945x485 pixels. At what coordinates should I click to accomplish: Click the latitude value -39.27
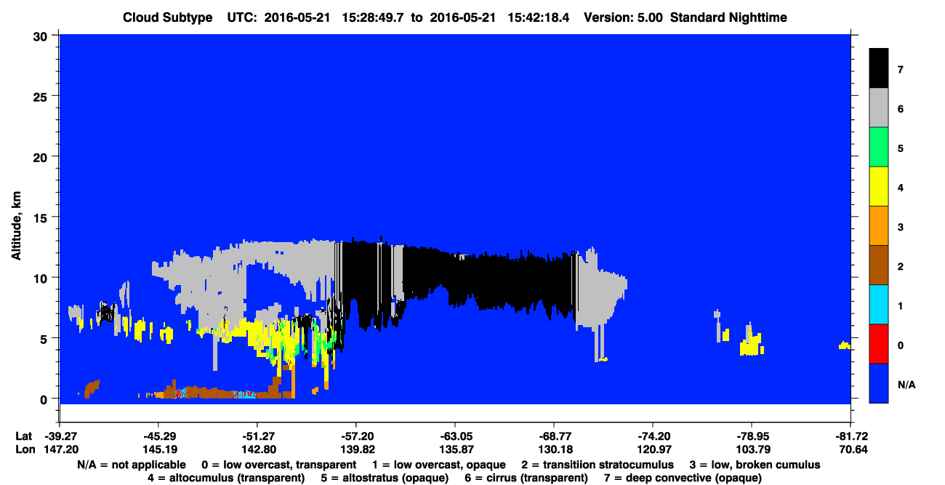[x=59, y=436]
